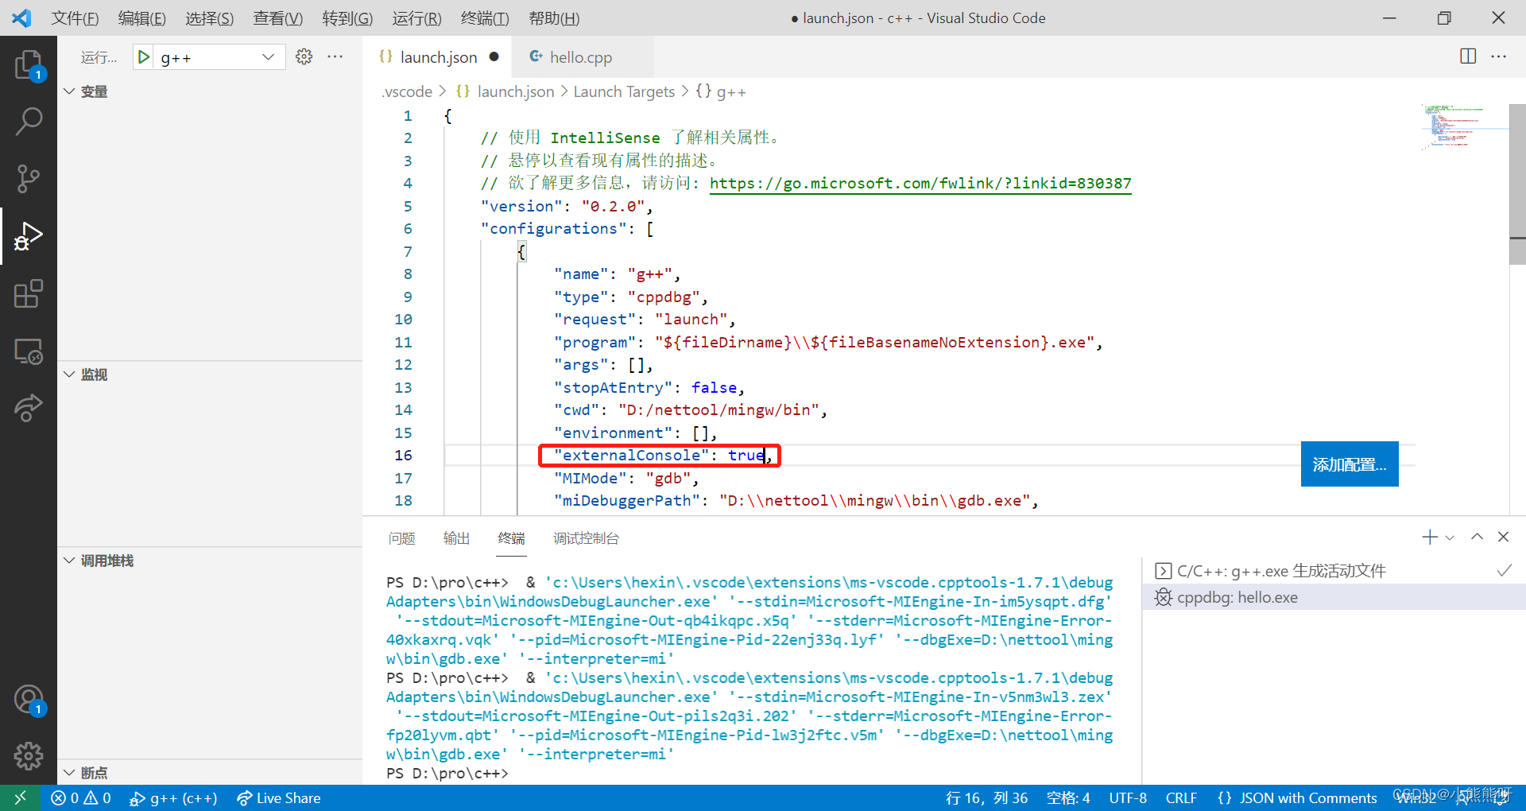
Task: Open editor more actions ellipsis
Action: coord(1499,56)
